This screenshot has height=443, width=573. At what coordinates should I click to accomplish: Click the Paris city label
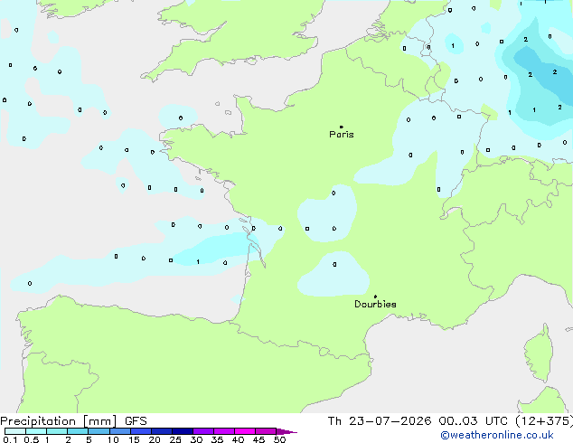(x=342, y=135)
